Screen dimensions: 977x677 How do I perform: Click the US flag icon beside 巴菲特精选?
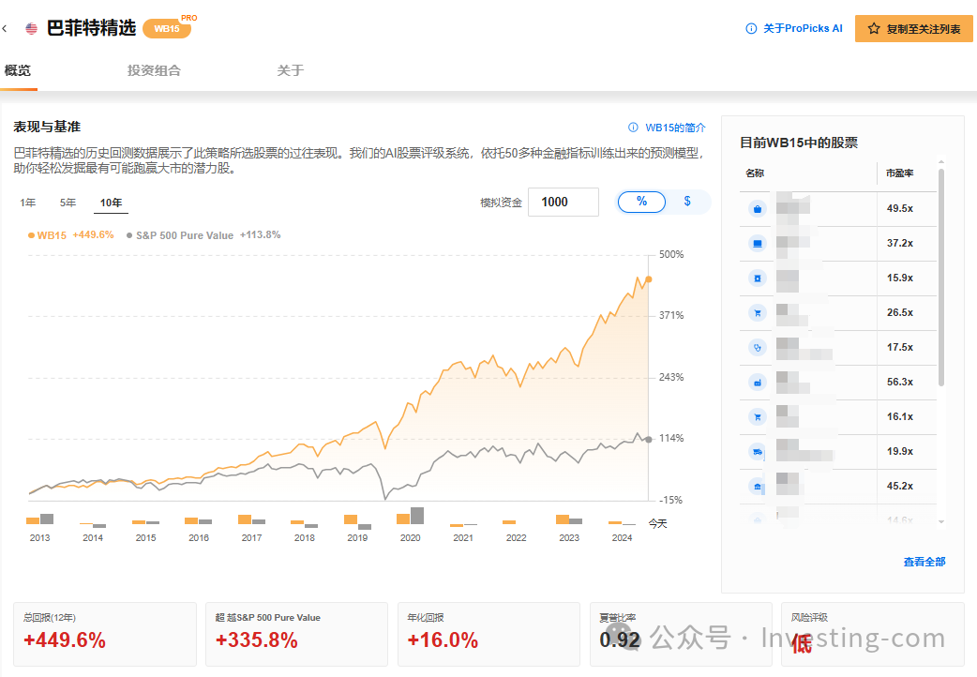31,29
